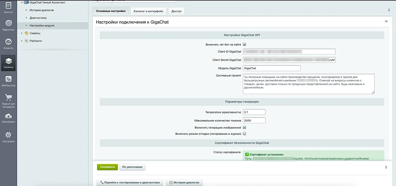This screenshot has width=396, height=186.
Task: Click the bottom История диалогов button
Action: click(184, 183)
